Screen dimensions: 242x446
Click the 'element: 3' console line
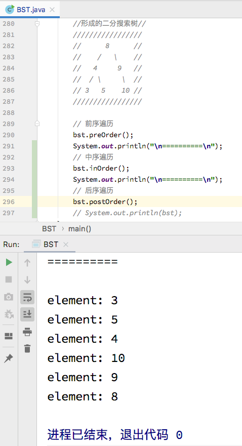click(x=83, y=300)
